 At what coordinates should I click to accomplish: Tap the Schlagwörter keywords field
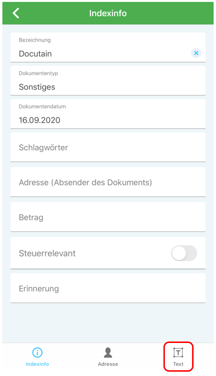pos(108,147)
